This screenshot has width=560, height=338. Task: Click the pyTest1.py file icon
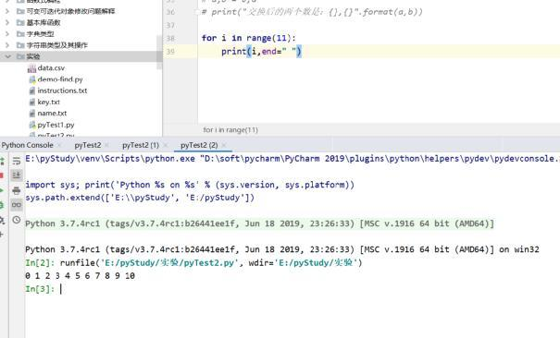[32, 125]
